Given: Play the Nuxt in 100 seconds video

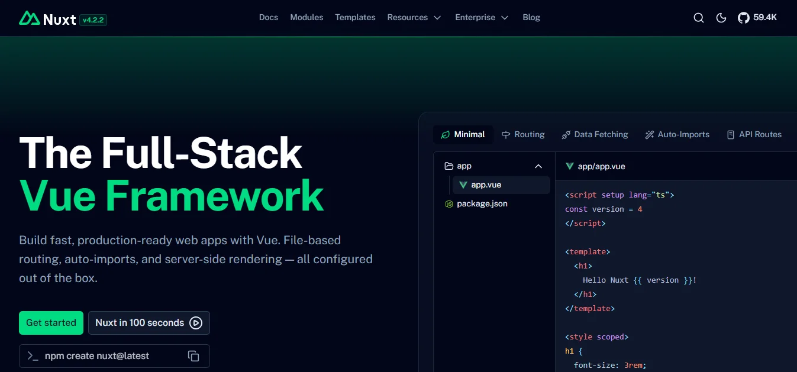Looking at the screenshot, I should (x=149, y=323).
